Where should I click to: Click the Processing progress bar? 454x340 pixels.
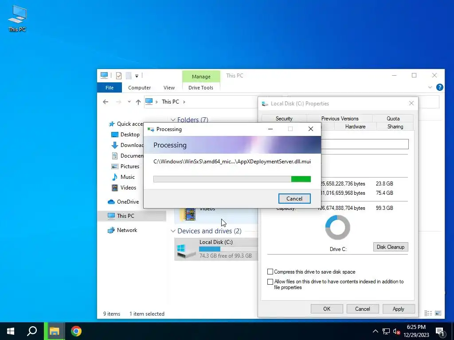tap(232, 179)
